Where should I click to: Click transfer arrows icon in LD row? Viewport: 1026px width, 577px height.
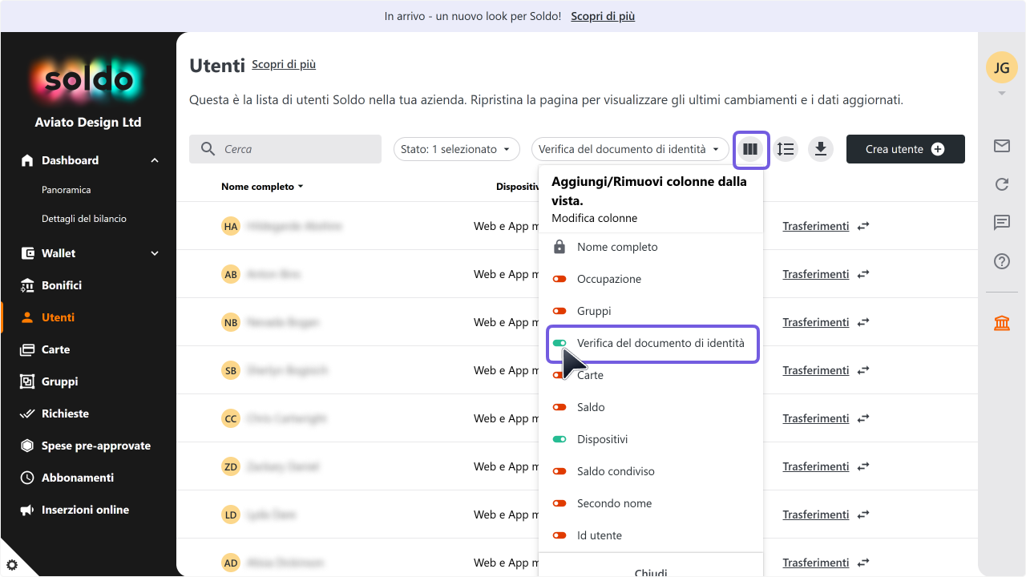tap(863, 514)
